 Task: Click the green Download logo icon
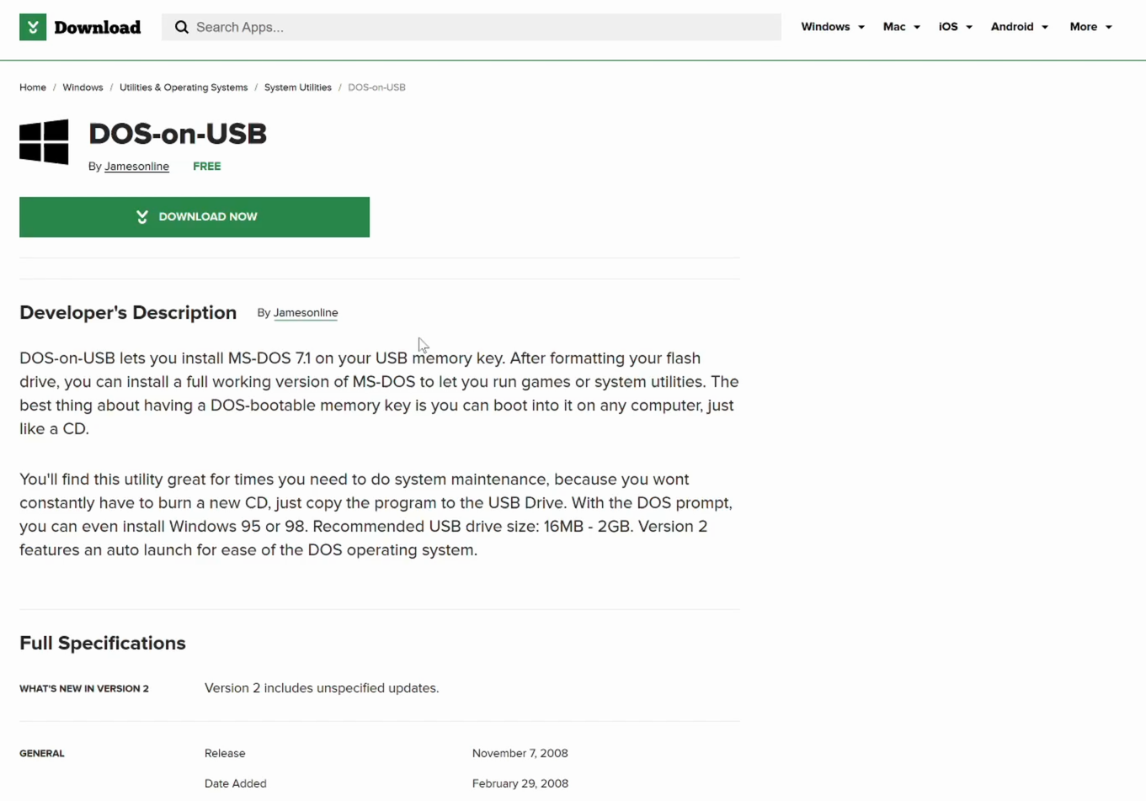point(33,27)
